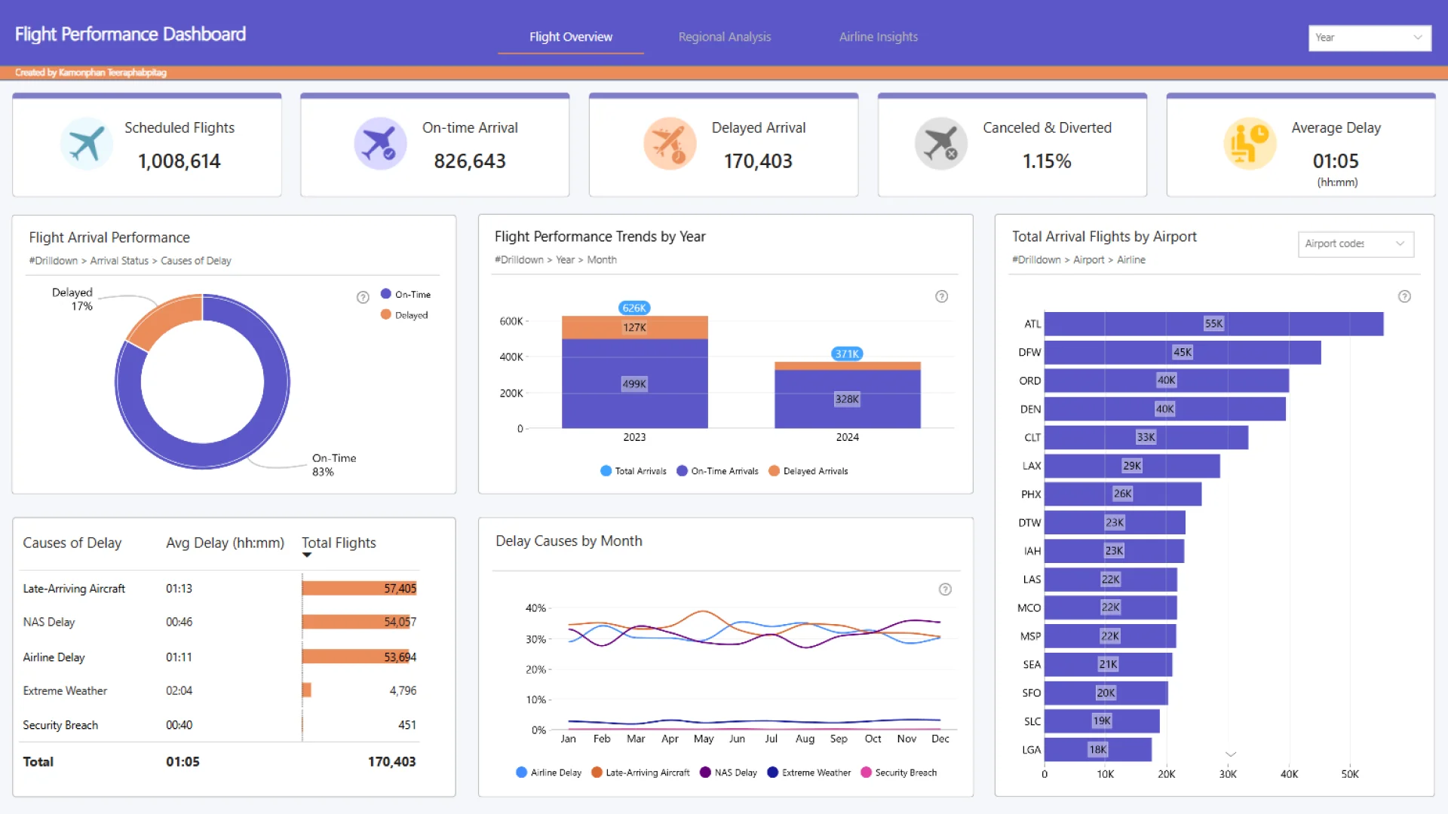The height and width of the screenshot is (814, 1448).
Task: Open help tooltip in Delay Causes by Month
Action: click(x=945, y=589)
